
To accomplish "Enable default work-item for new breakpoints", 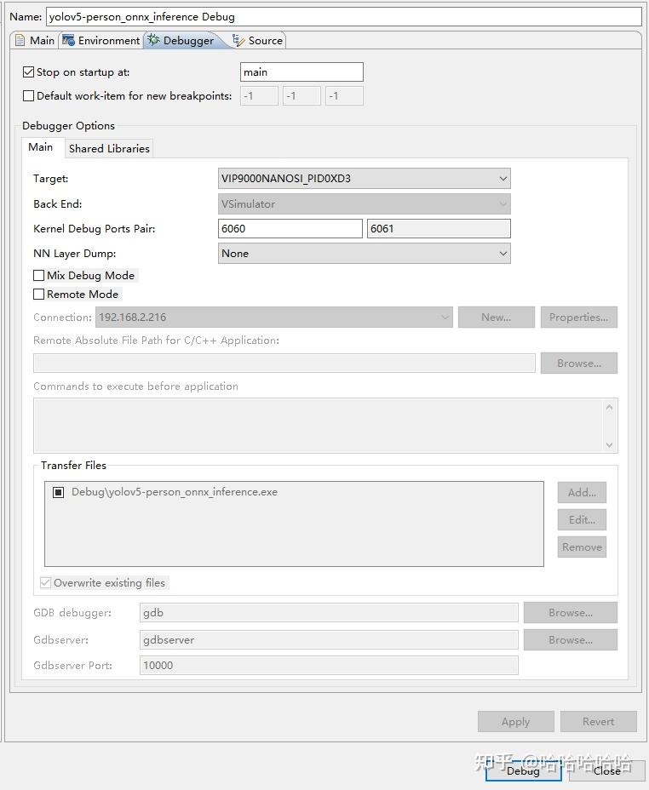I will tap(29, 95).
